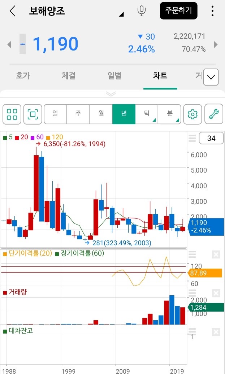Image resolution: width=225 pixels, height=374 pixels.
Task: Tap the partially hidden 거 tab
Action: pos(199,76)
